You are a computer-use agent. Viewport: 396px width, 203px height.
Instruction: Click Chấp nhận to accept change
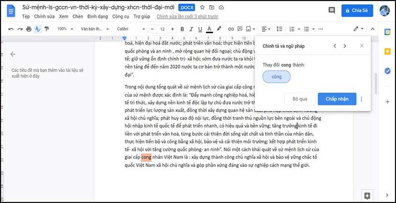pos(337,99)
